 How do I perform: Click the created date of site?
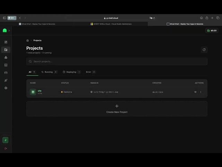[158, 92]
